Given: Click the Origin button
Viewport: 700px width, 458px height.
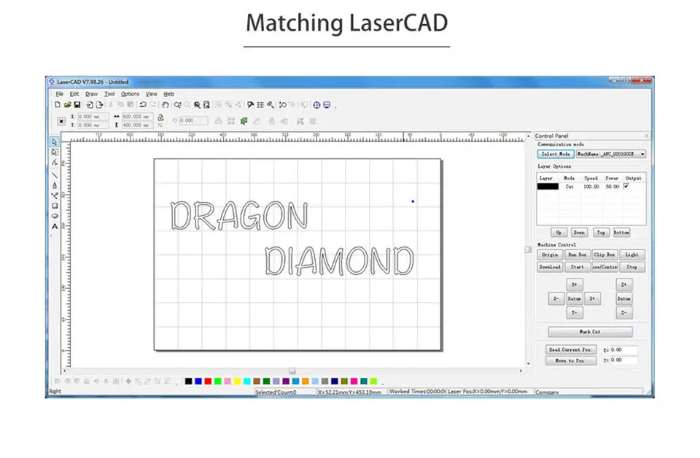Looking at the screenshot, I should pyautogui.click(x=550, y=255).
